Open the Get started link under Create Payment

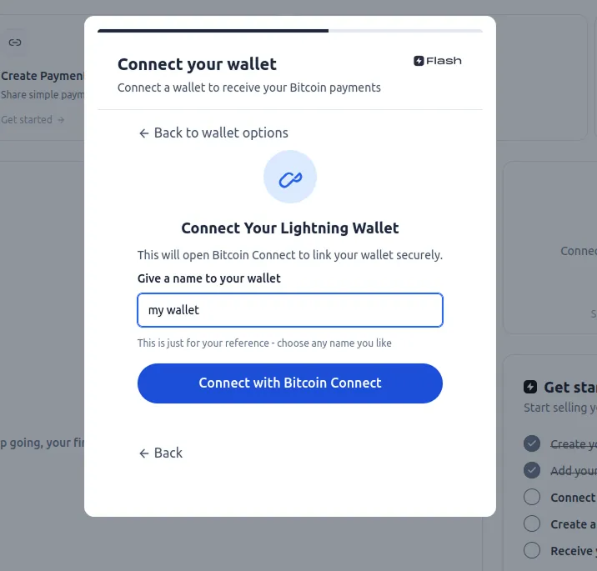(32, 120)
